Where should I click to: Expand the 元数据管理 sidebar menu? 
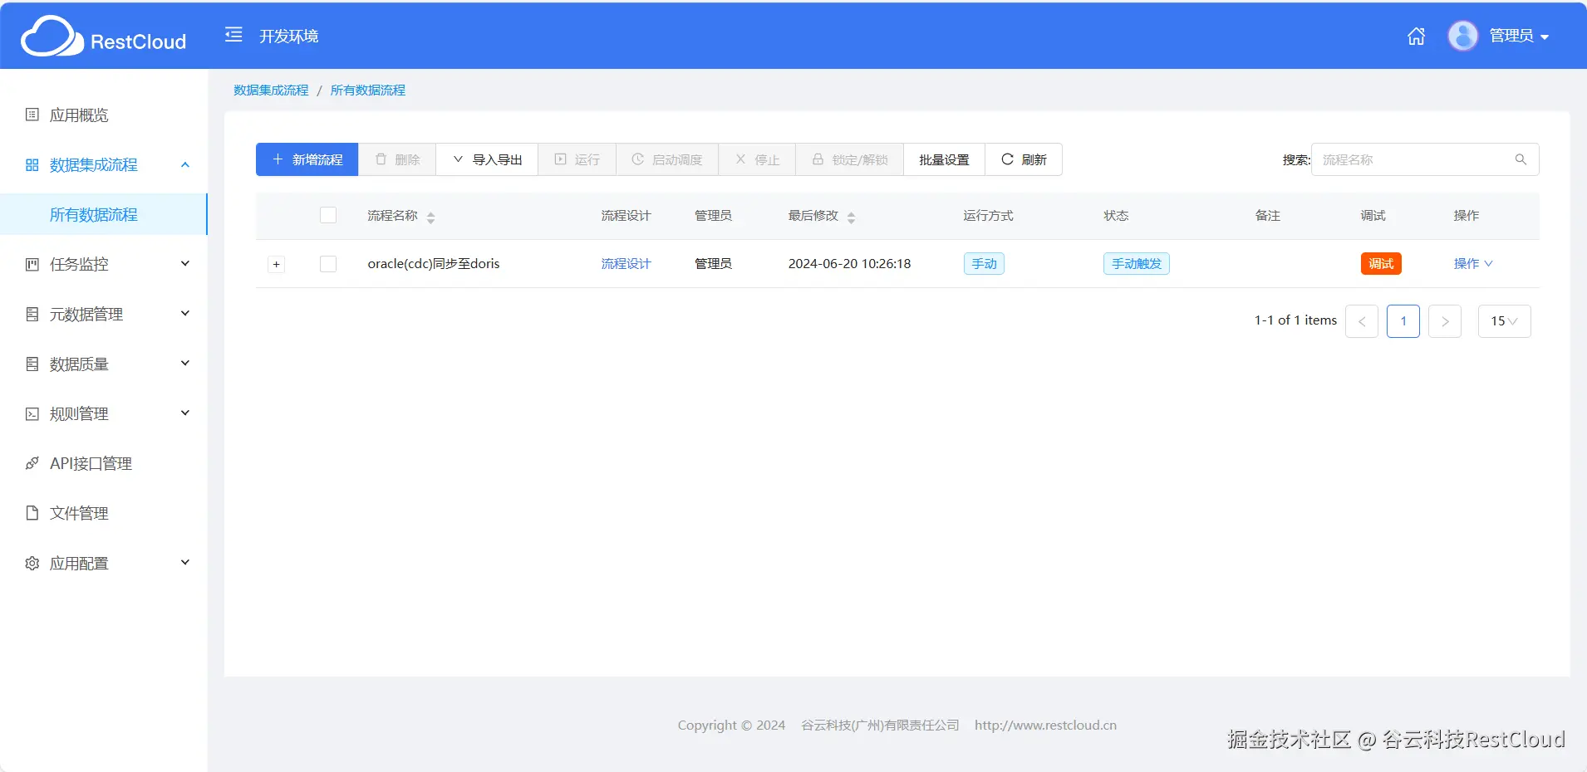(104, 314)
